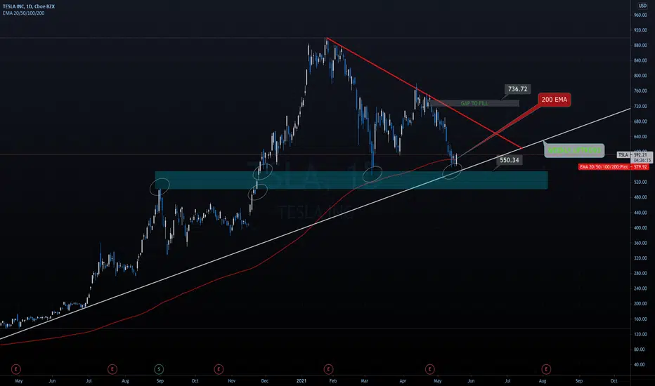
Task: Click the 736.72 price label
Action: click(x=517, y=89)
